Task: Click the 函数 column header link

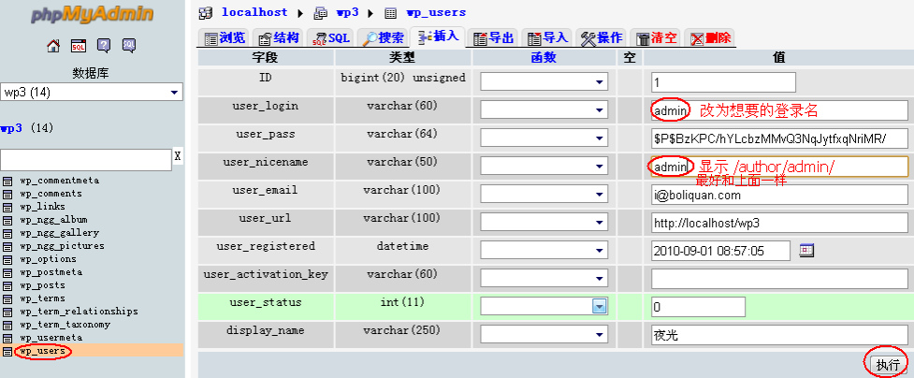Action: [x=544, y=58]
